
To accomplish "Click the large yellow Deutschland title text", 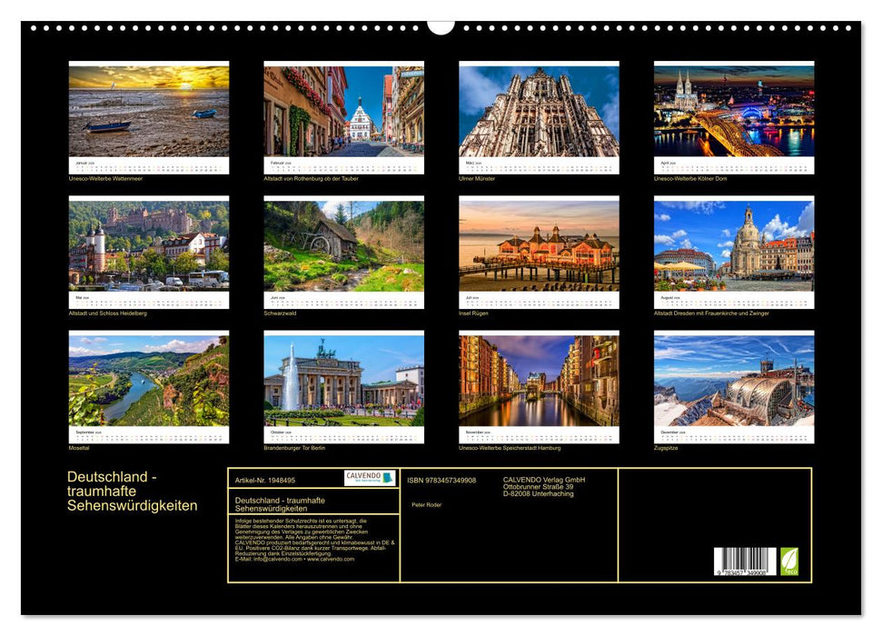I will point(132,492).
